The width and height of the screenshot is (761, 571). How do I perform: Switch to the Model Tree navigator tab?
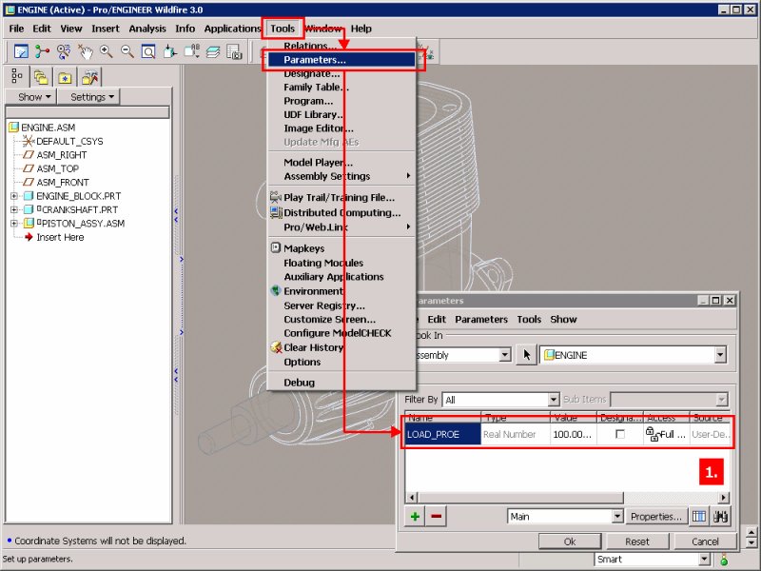[x=17, y=77]
